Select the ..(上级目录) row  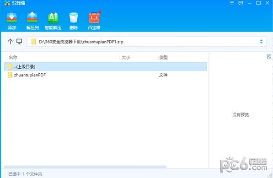[105, 66]
